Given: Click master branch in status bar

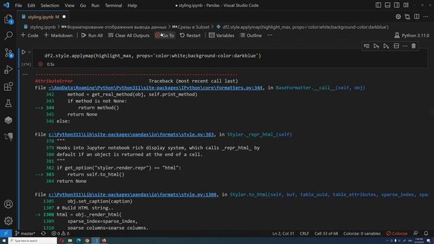Looking at the screenshot, I should click(x=25, y=233).
